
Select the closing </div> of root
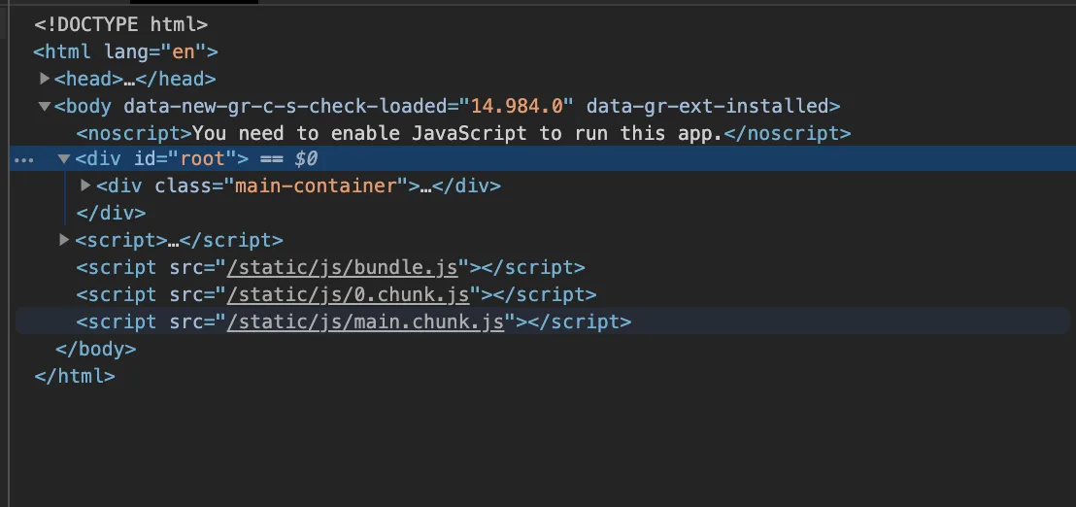111,213
